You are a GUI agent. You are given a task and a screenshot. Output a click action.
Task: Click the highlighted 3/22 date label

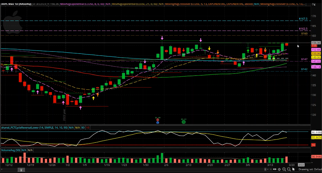[x=301, y=165]
